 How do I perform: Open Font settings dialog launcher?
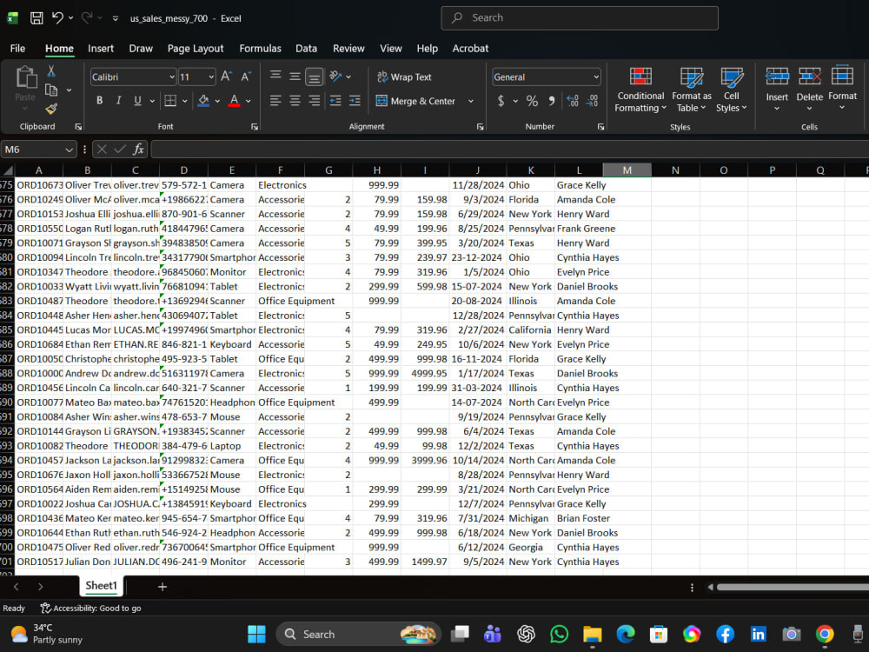(255, 127)
